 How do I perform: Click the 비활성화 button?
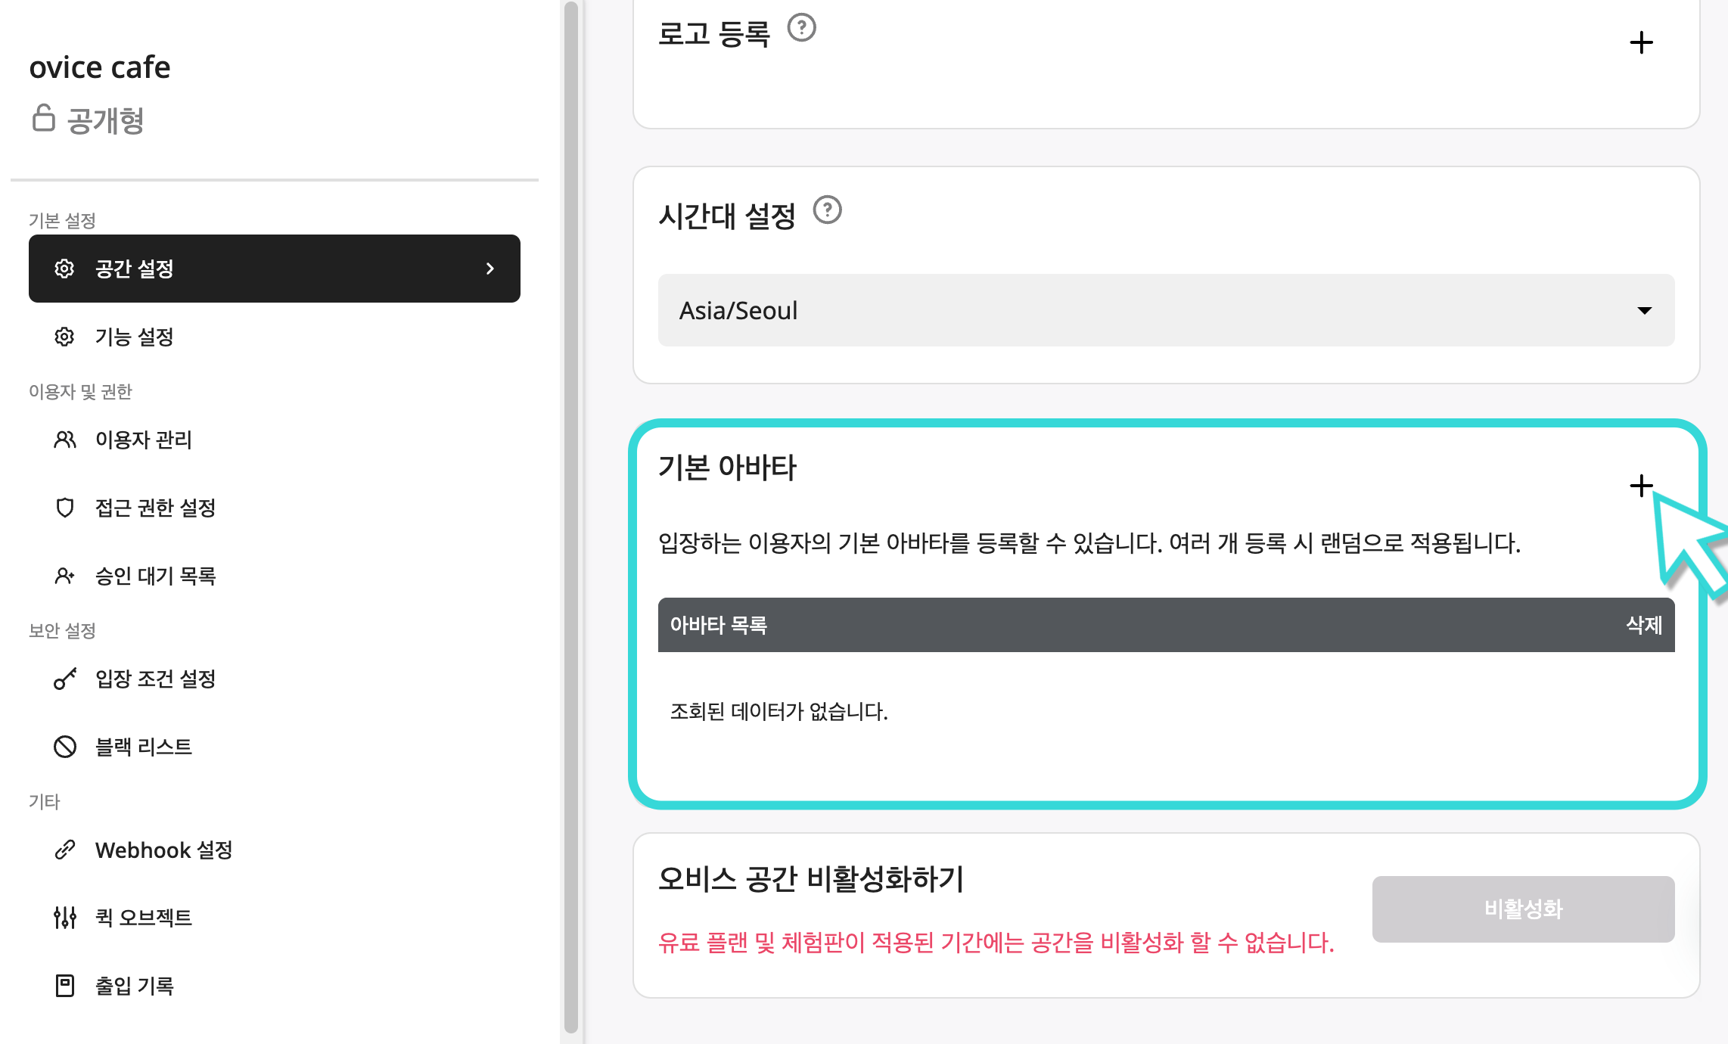[x=1522, y=909]
